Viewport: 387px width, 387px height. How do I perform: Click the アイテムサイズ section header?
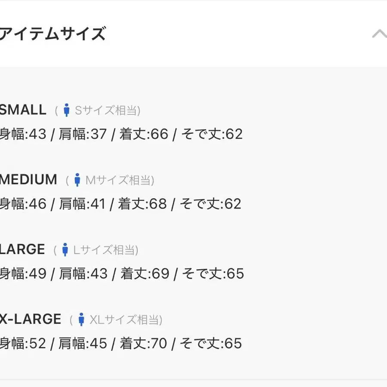(52, 34)
